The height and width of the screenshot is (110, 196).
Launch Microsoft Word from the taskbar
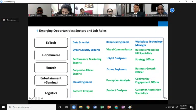(x=95, y=107)
